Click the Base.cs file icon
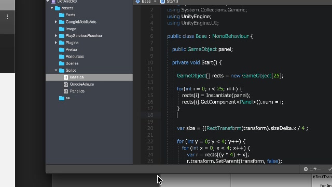Image resolution: width=332 pixels, height=187 pixels. [x=66, y=77]
